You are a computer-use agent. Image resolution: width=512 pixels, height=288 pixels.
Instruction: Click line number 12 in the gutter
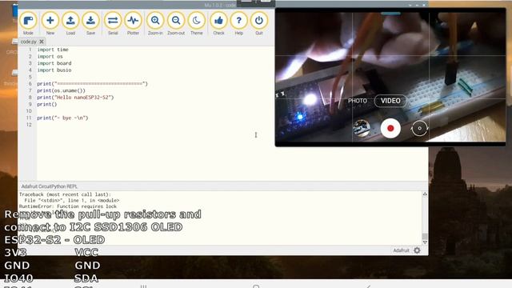click(x=29, y=125)
